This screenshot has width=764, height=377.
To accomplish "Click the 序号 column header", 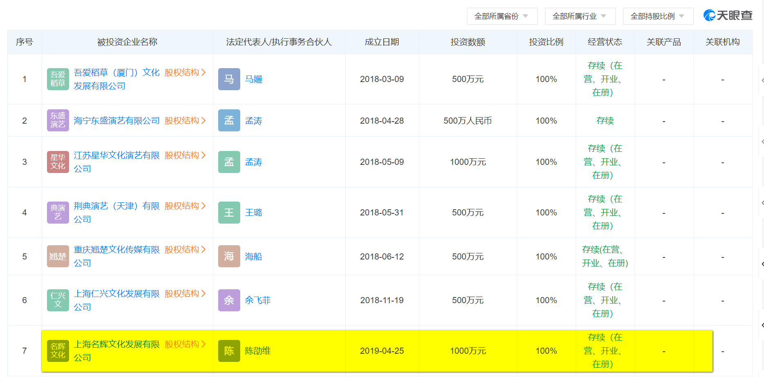I will click(x=25, y=42).
